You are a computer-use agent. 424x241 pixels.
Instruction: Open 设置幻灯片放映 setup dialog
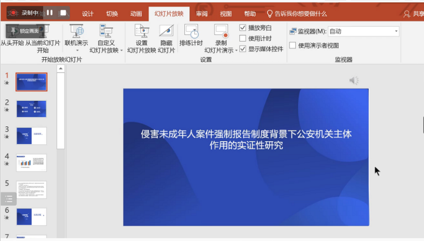tap(141, 31)
